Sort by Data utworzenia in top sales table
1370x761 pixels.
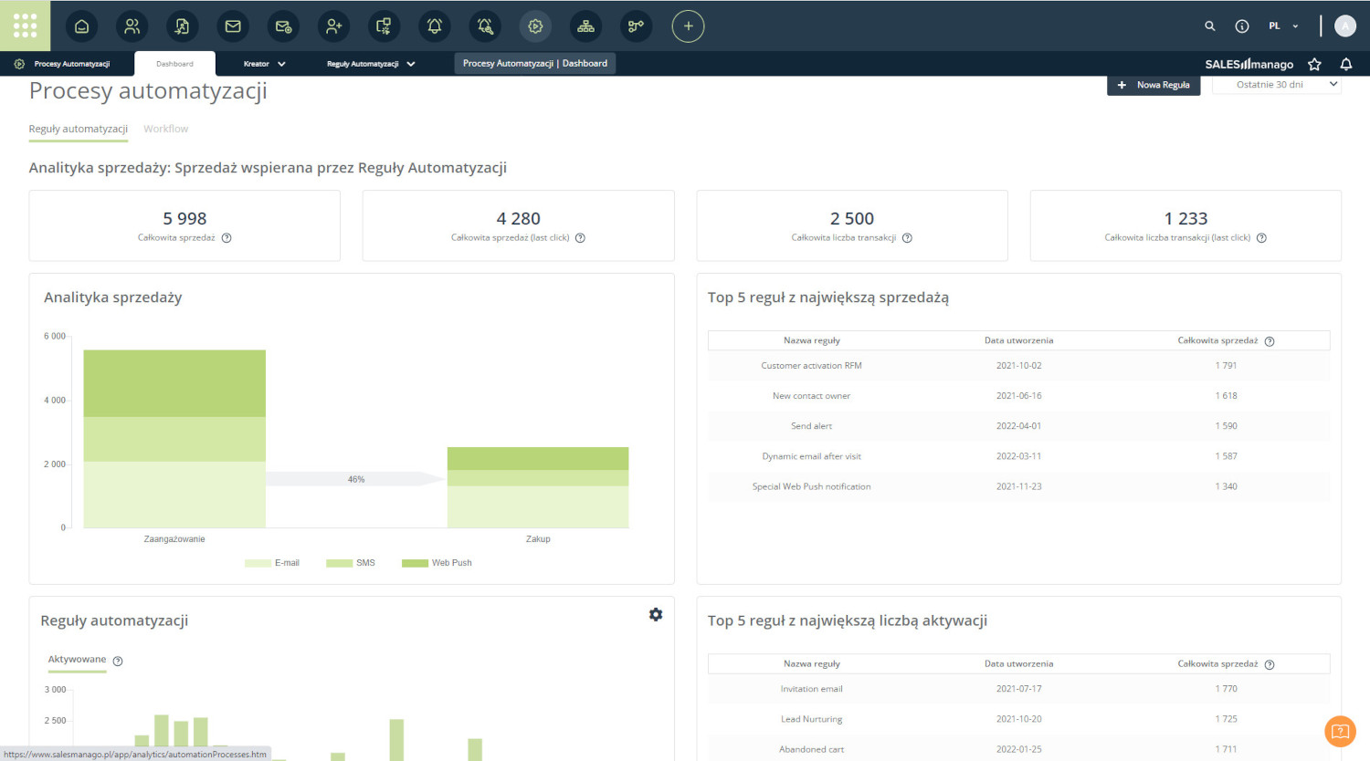(1019, 340)
